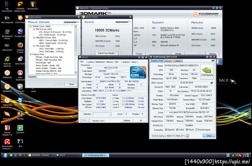Open GPU selection dropdown in GPU-Z
252x166 pixels.
point(187,136)
